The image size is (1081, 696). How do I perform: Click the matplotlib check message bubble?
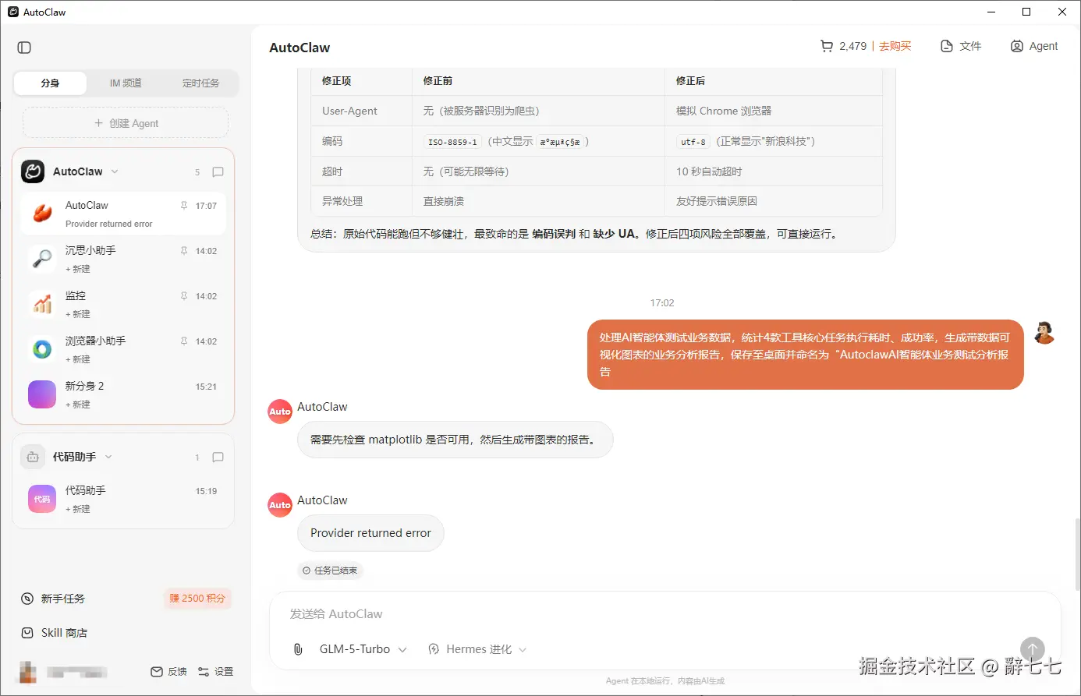click(455, 440)
